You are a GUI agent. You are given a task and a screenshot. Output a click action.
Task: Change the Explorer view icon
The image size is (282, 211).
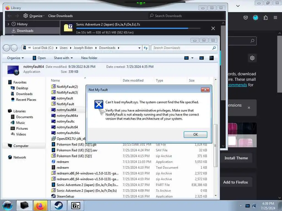click(x=186, y=58)
